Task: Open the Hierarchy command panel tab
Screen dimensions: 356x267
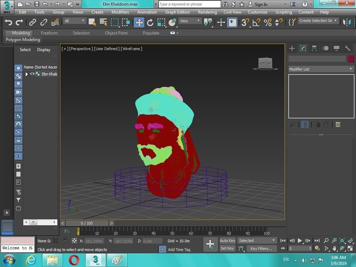Action: [x=314, y=48]
